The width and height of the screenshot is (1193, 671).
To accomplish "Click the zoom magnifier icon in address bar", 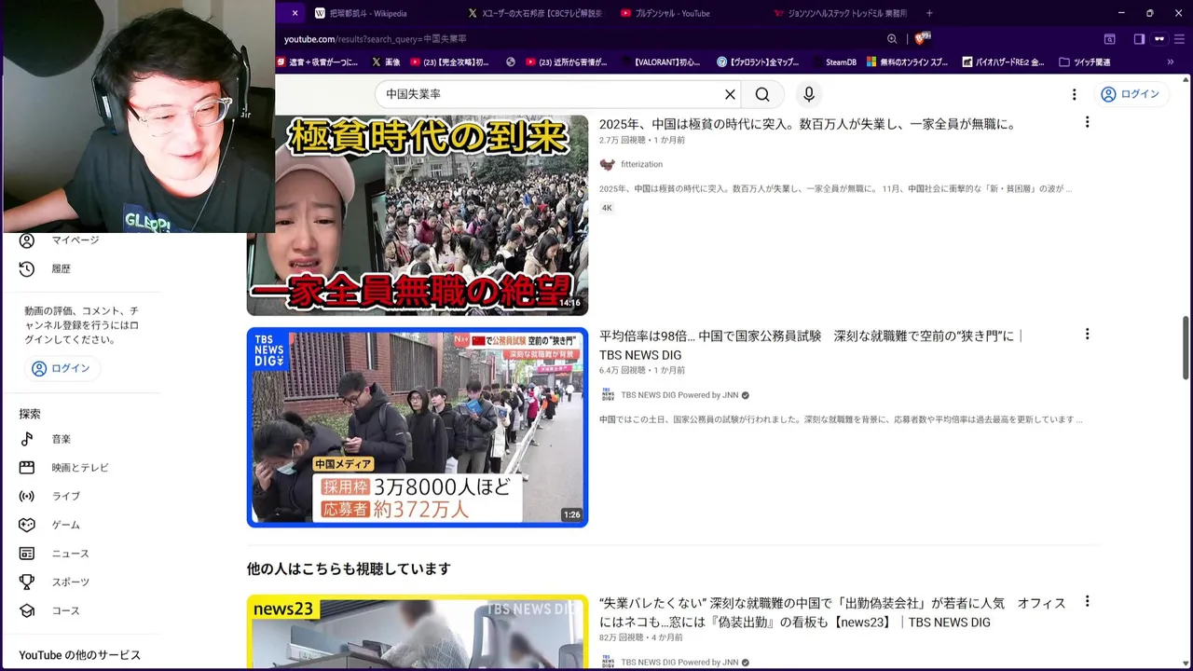I will click(892, 39).
